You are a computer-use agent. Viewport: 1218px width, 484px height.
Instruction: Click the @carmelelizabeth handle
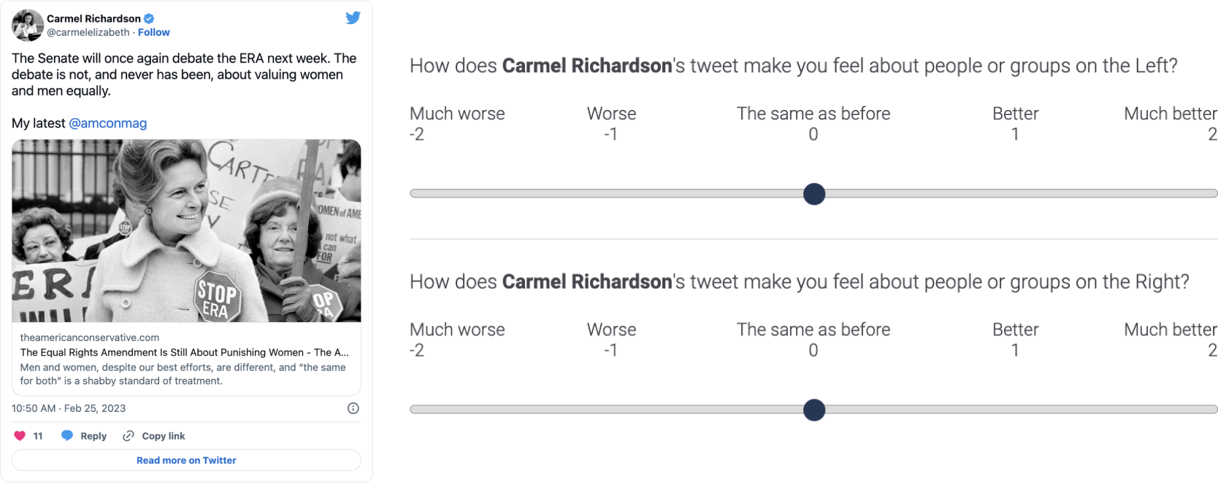[x=88, y=32]
